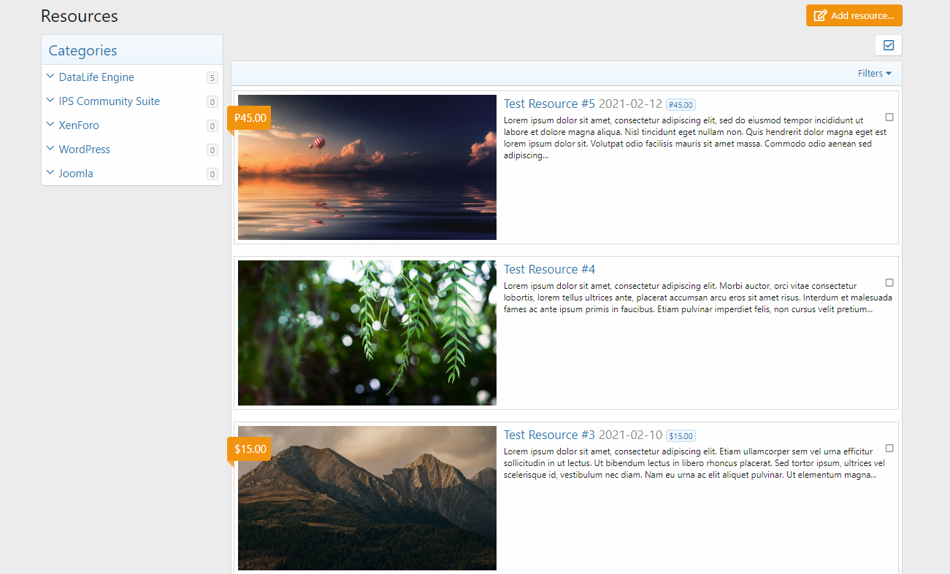The width and height of the screenshot is (950, 574).
Task: Expand the WordPress category chevron
Action: [x=50, y=149]
